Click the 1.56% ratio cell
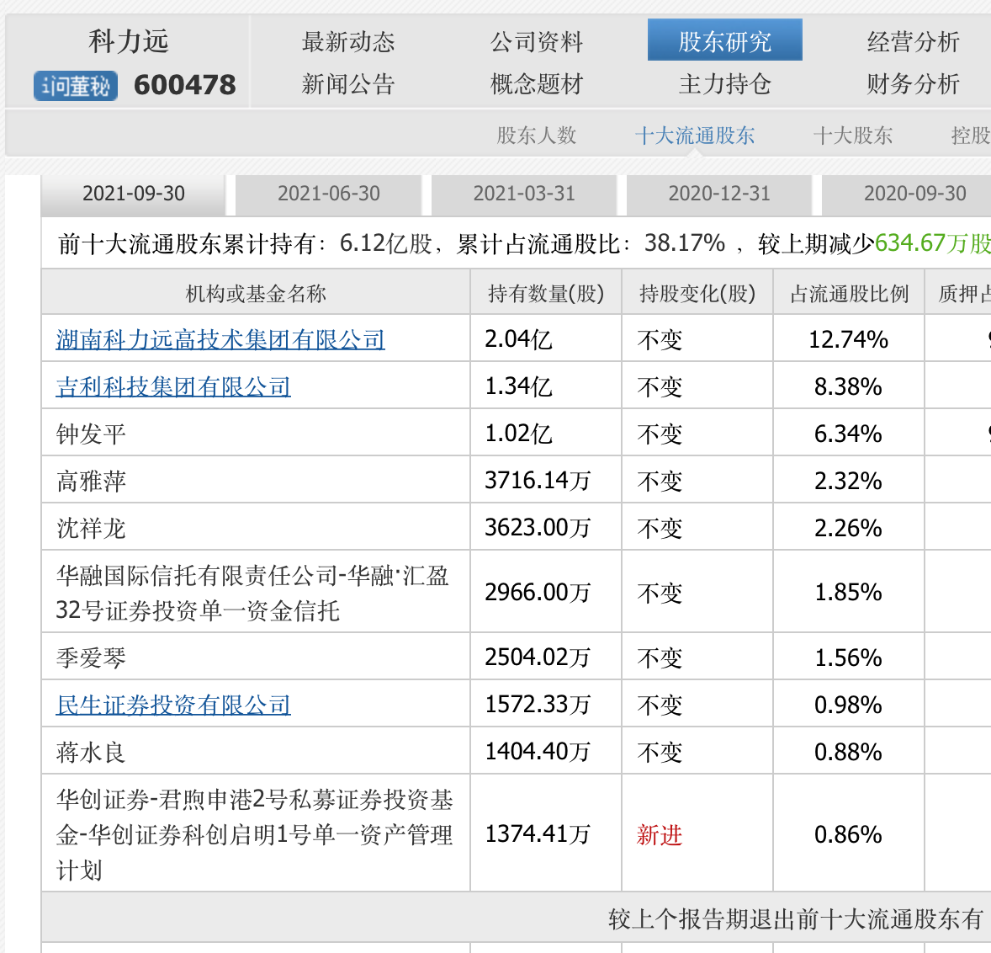 849,658
